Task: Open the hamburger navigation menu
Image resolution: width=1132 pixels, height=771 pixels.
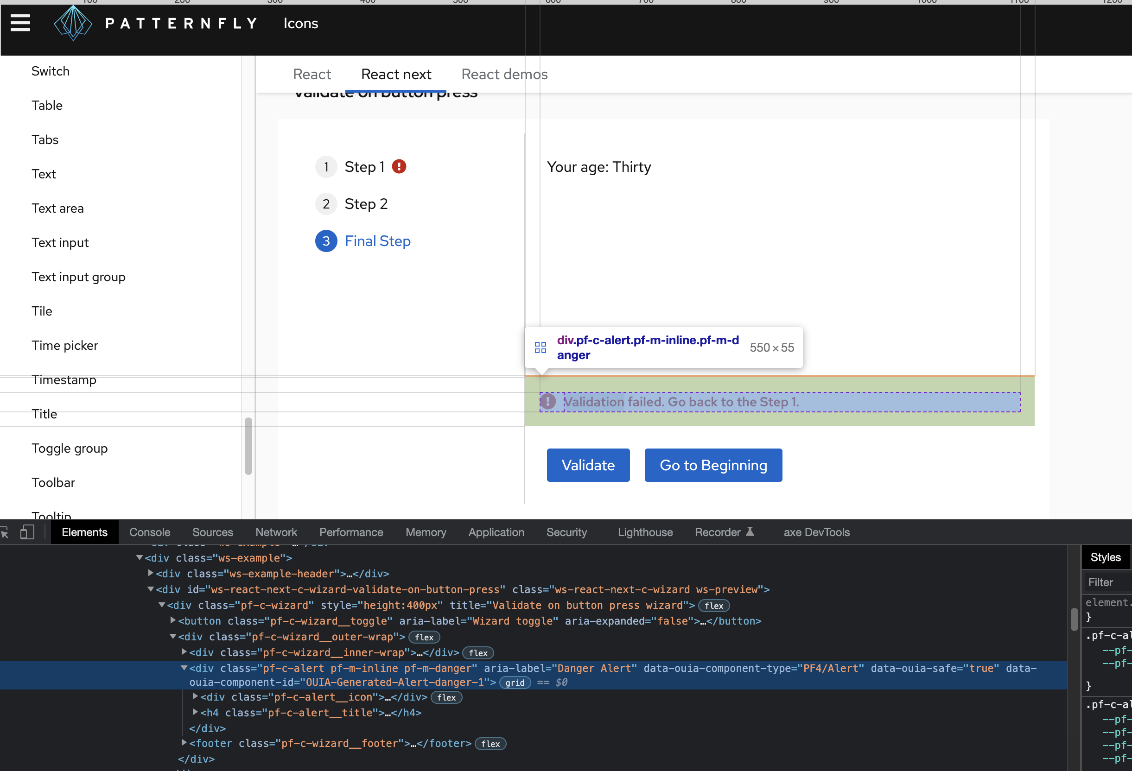Action: [20, 23]
